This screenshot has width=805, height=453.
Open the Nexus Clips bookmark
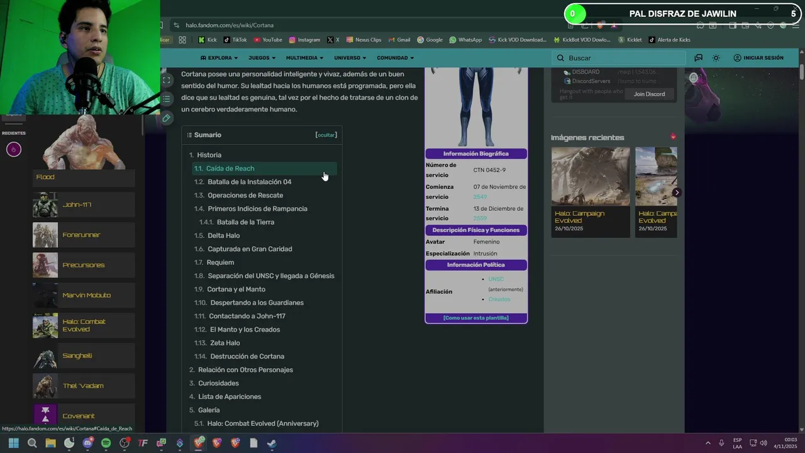click(x=364, y=40)
